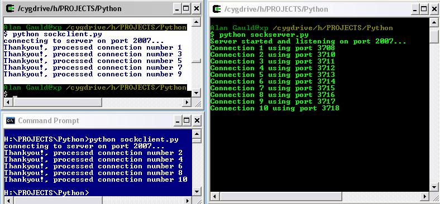Click the vertical scrollbar thumb in sockclient Cygwin window
Image resolution: width=440 pixels, height=204 pixels.
[197, 61]
